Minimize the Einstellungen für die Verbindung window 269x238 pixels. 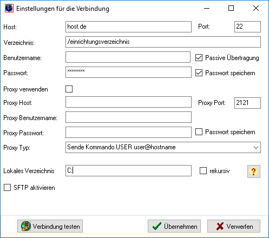coord(207,8)
